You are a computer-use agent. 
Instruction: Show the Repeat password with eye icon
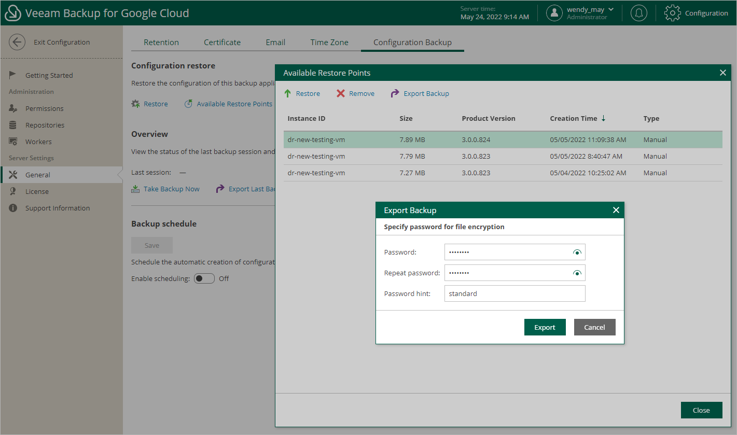(x=577, y=273)
